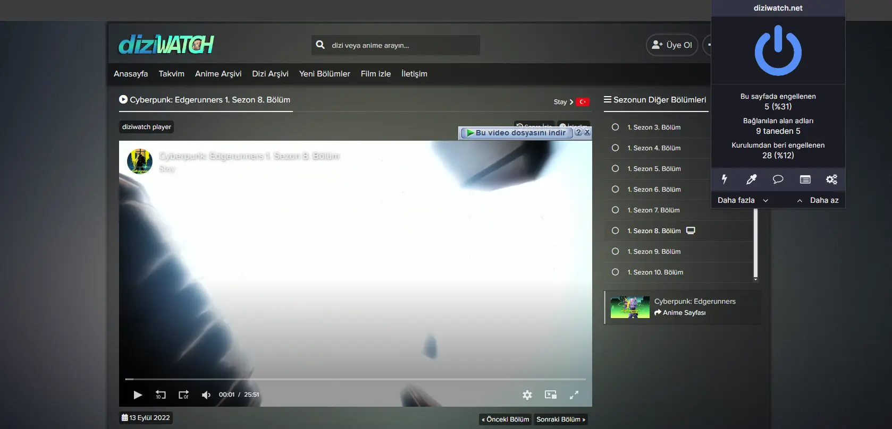Report an issue via speech bubble icon
This screenshot has height=429, width=892.
tap(778, 179)
